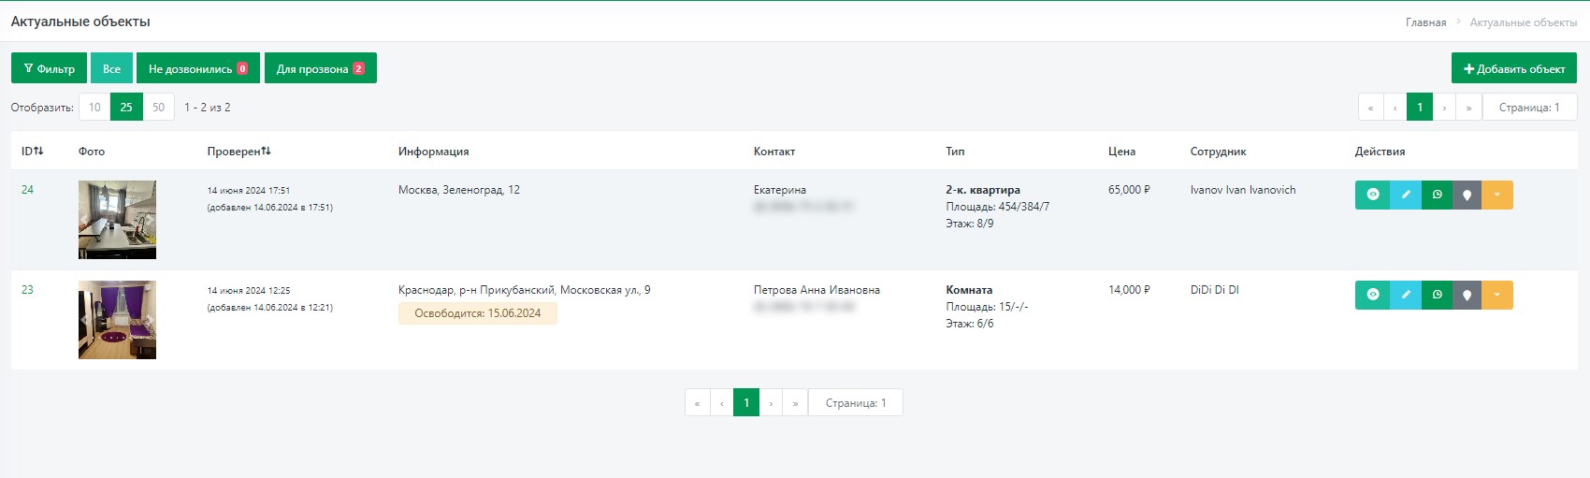Edit object 24 with the pencil icon

(x=1406, y=195)
